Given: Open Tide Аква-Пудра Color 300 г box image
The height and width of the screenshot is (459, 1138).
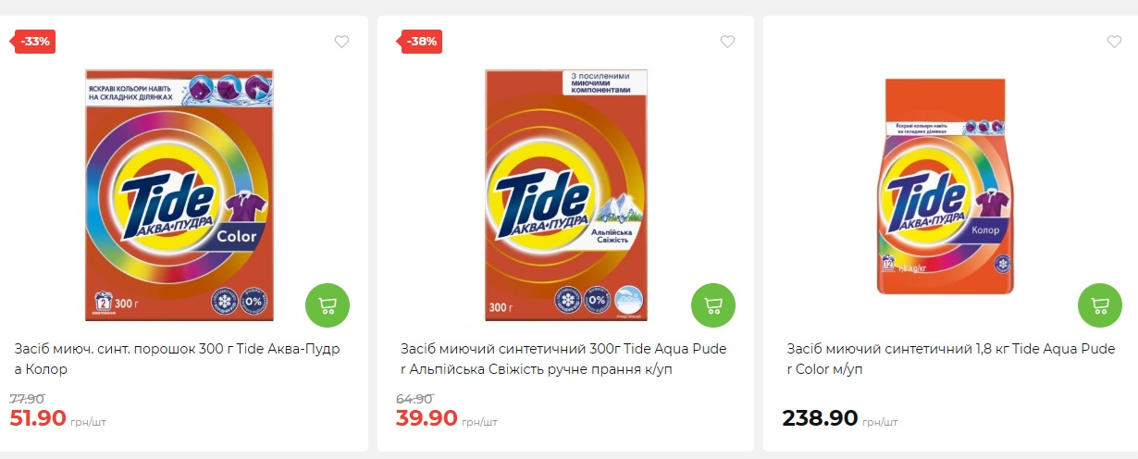Looking at the screenshot, I should click(179, 195).
